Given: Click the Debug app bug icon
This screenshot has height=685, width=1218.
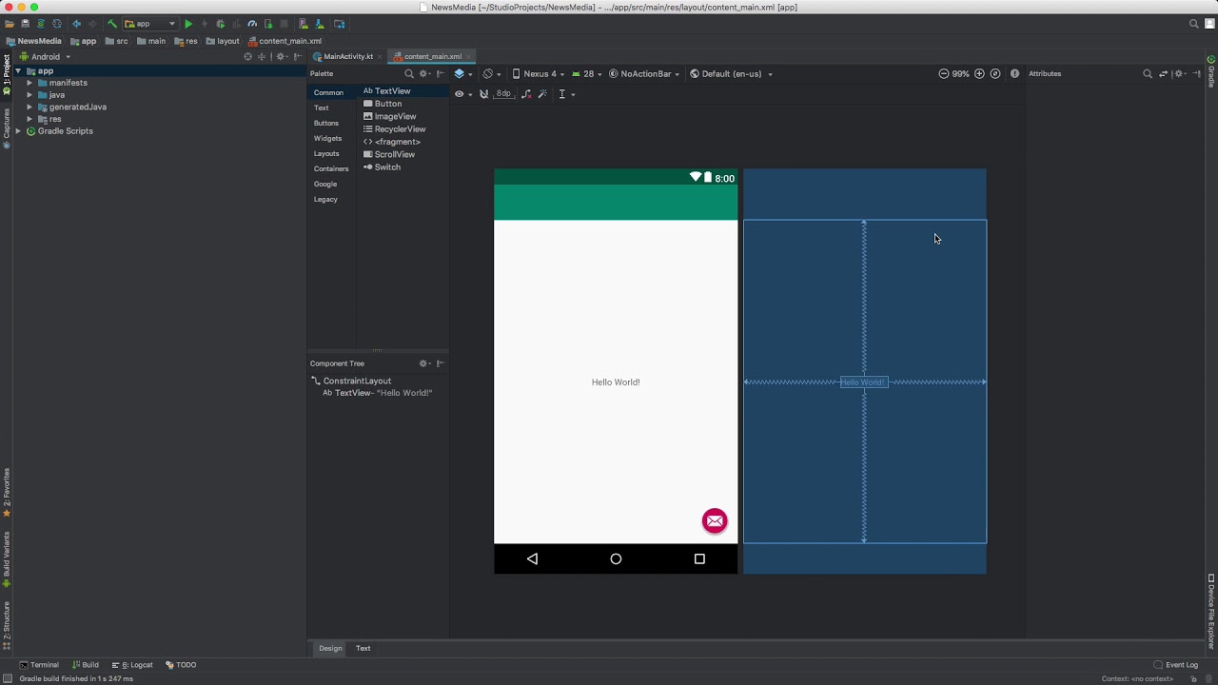Looking at the screenshot, I should [220, 24].
